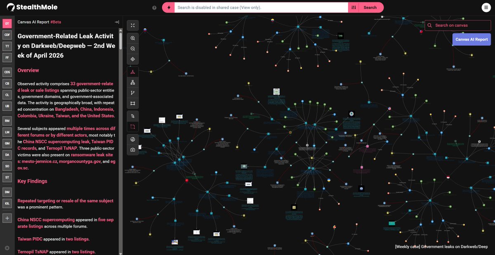The height and width of the screenshot is (255, 495).
Task: Click the globe chart canvas tool
Action: (133, 139)
